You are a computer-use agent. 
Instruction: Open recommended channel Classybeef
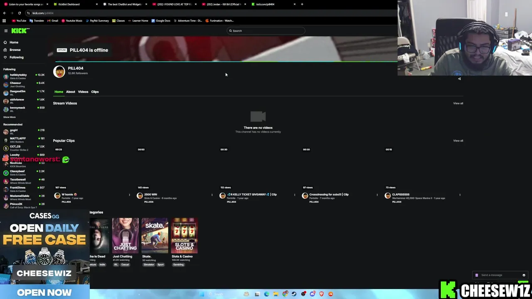[x=23, y=173]
